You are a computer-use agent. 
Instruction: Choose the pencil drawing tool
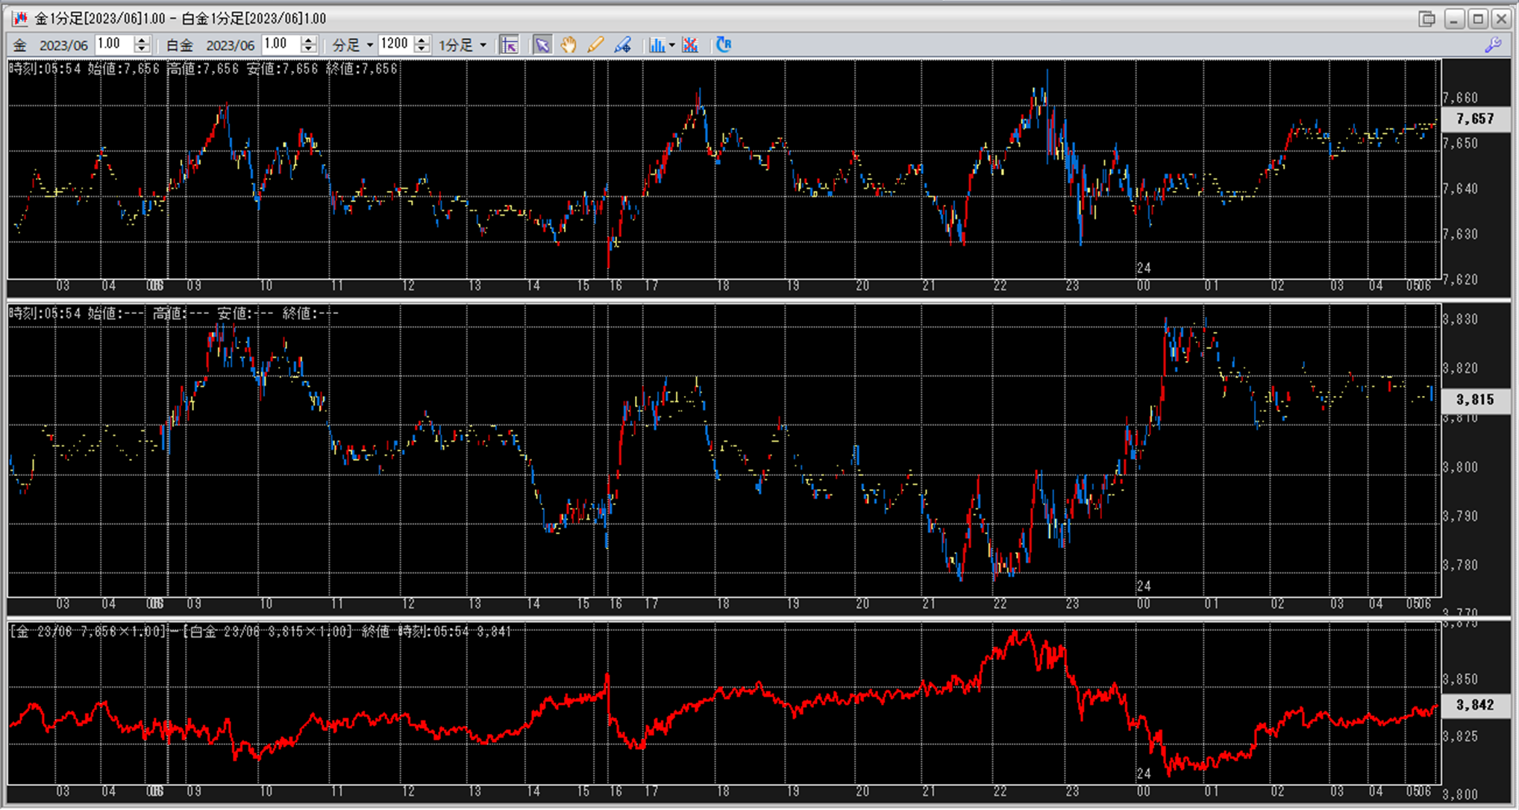click(595, 45)
